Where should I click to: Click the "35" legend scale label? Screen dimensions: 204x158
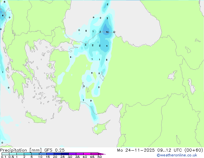77,157
